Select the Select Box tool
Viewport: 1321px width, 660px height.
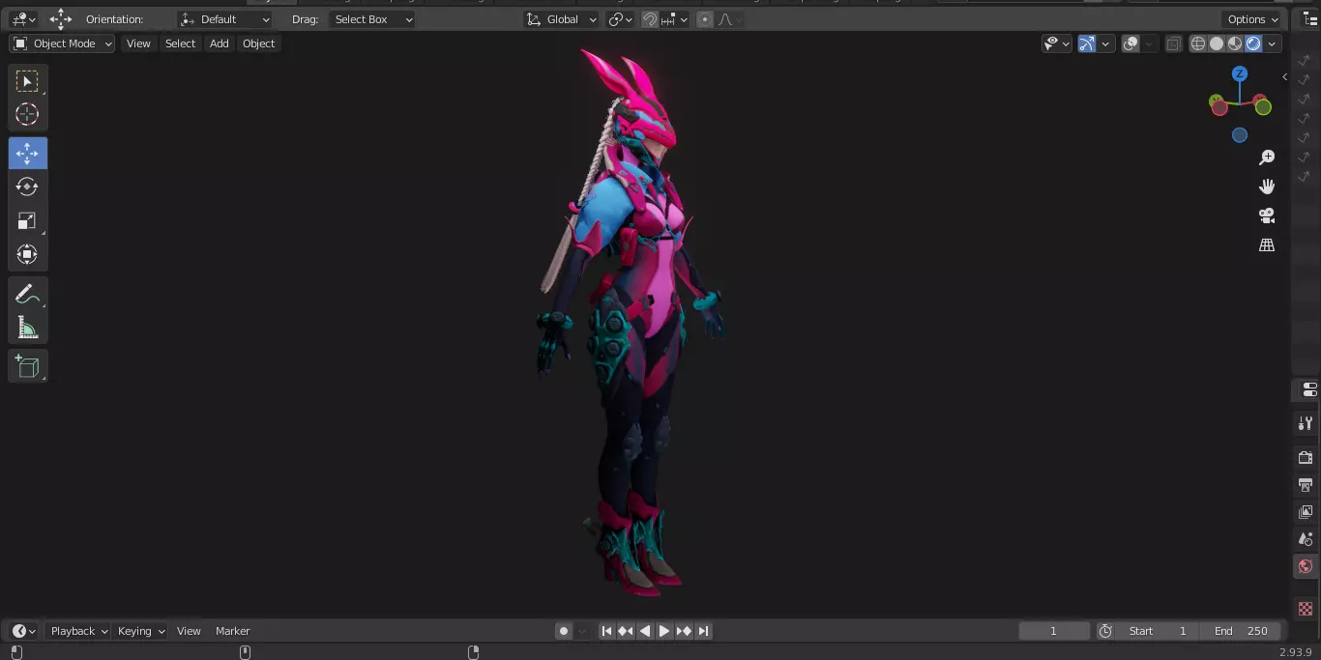point(27,81)
